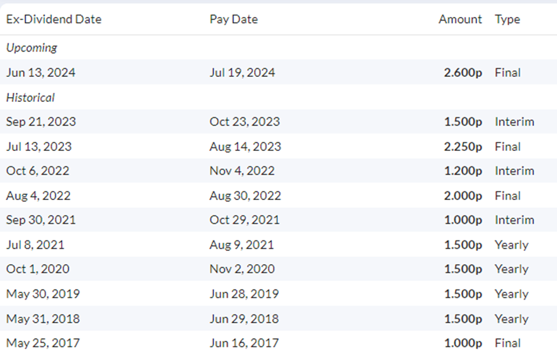Select the Yearly type for May 30, 2019
This screenshot has width=557, height=354.
pos(511,294)
